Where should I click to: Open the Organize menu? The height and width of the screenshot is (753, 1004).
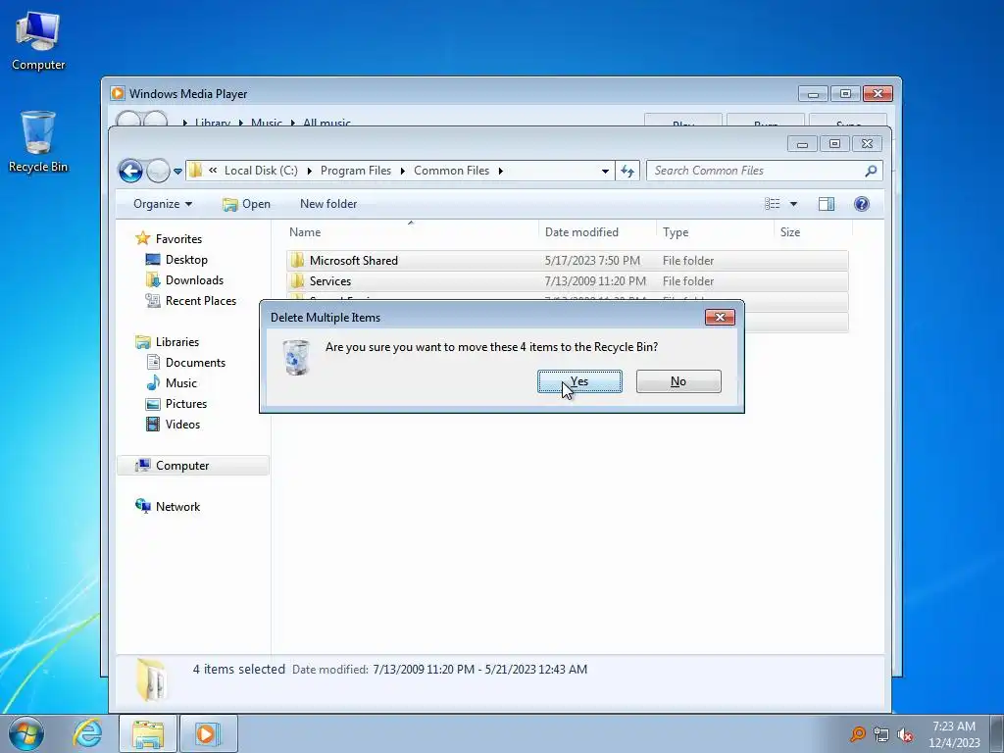163,204
